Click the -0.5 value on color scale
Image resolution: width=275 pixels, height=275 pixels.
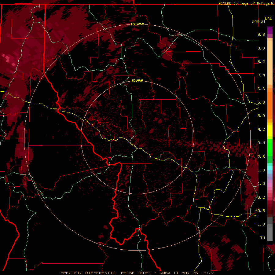pos(260,211)
